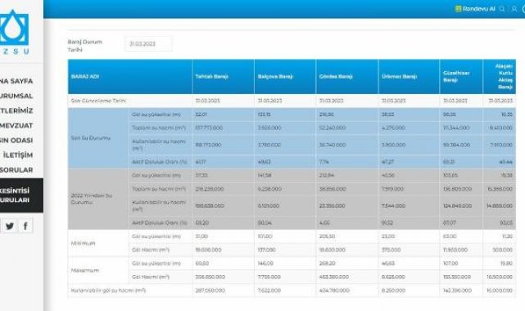Viewport: 525px width, 311px height.
Task: Open the Kurumsal menu item
Action: coord(16,96)
